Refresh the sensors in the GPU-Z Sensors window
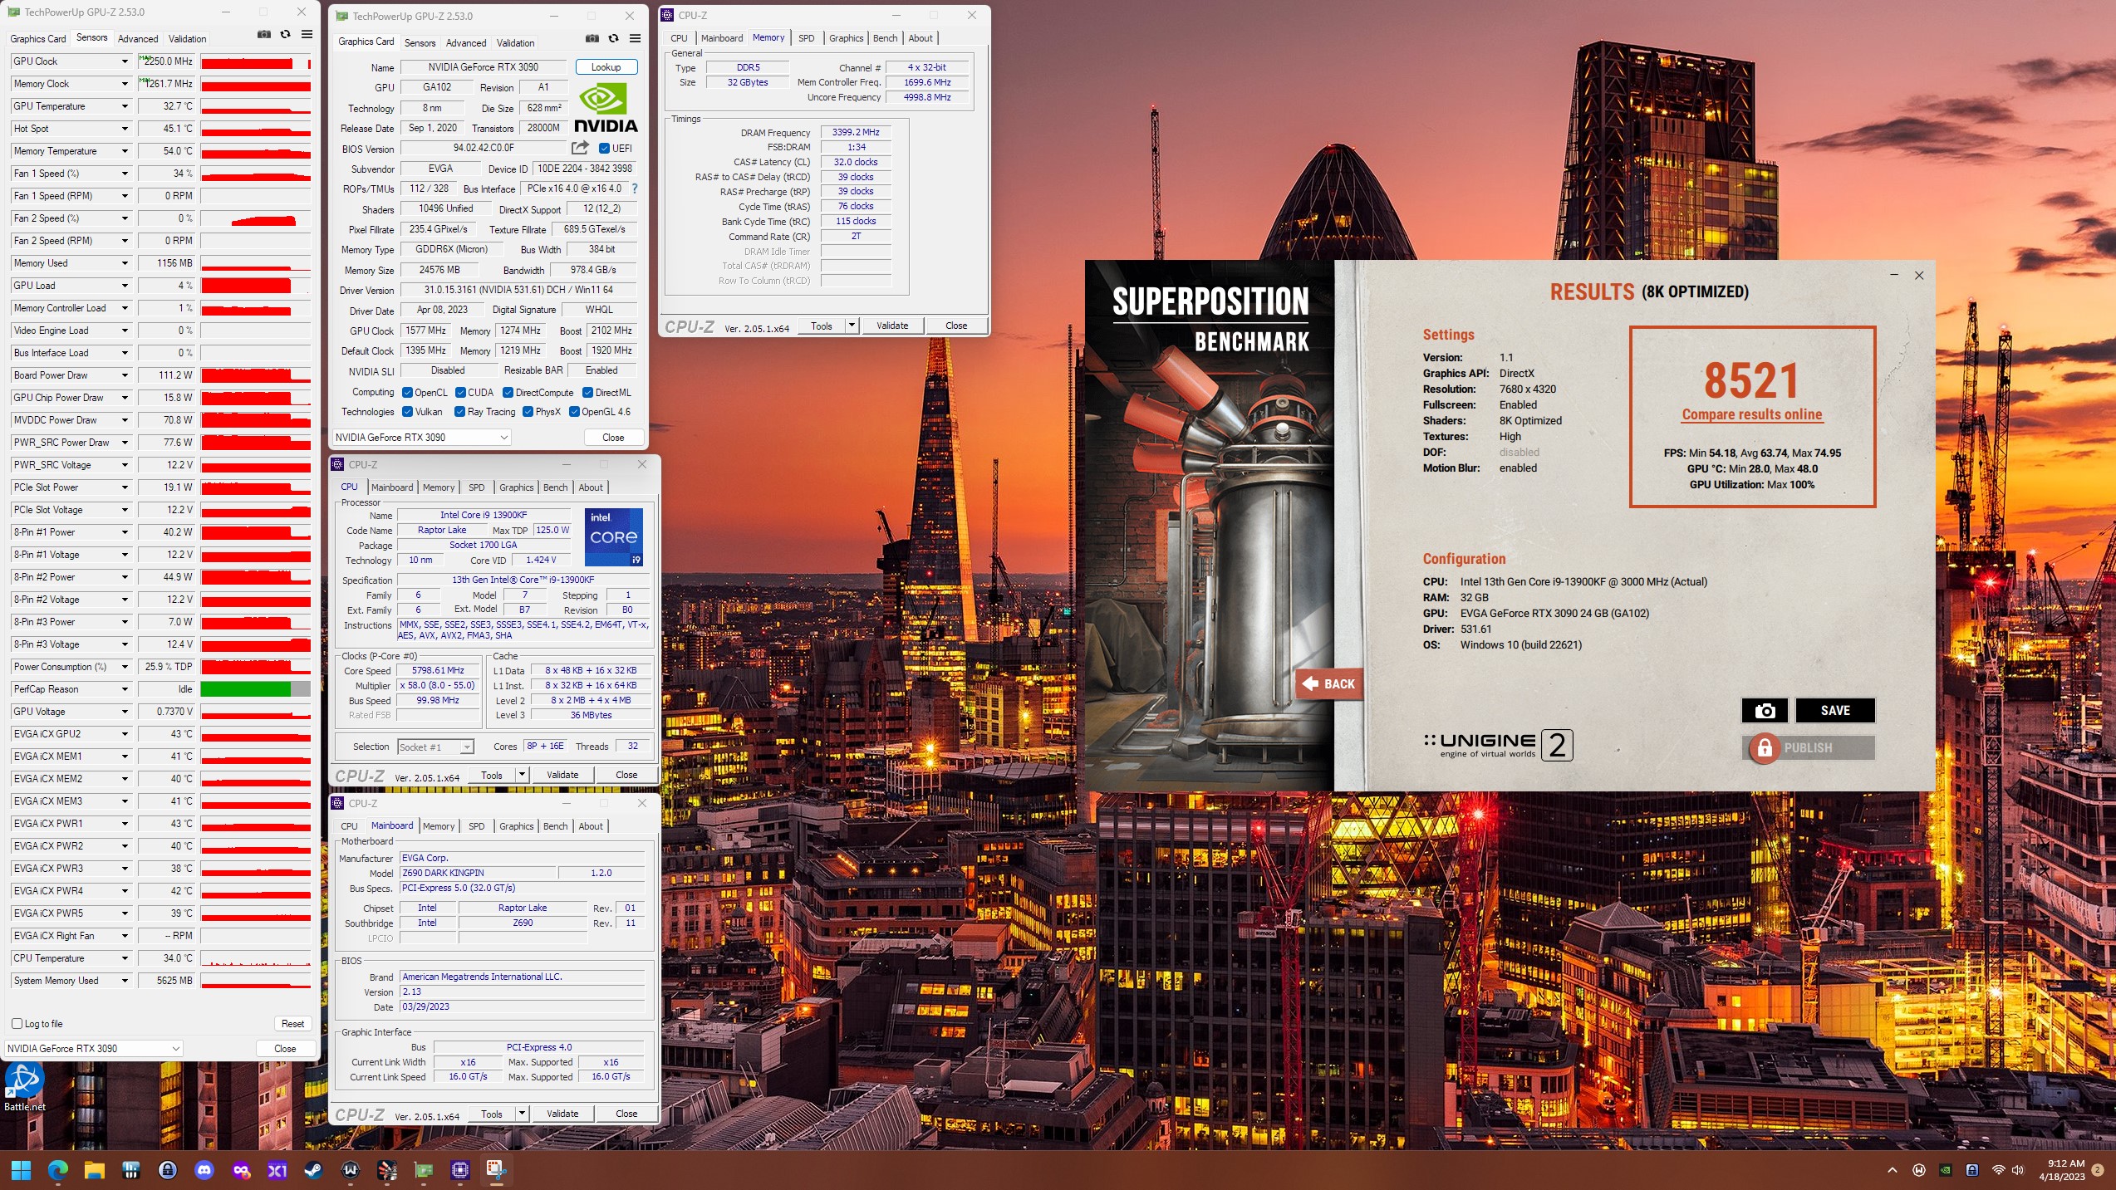2116x1190 pixels. click(285, 35)
